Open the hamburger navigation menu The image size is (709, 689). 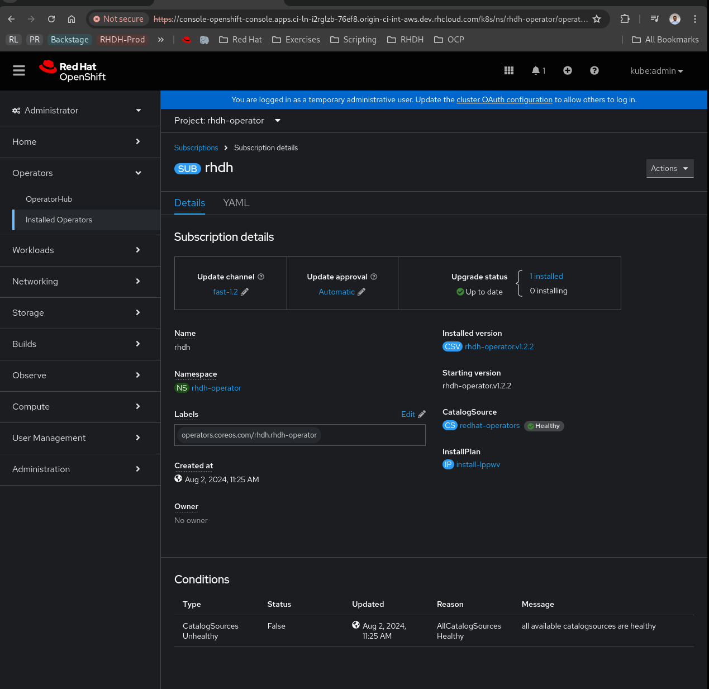click(19, 70)
